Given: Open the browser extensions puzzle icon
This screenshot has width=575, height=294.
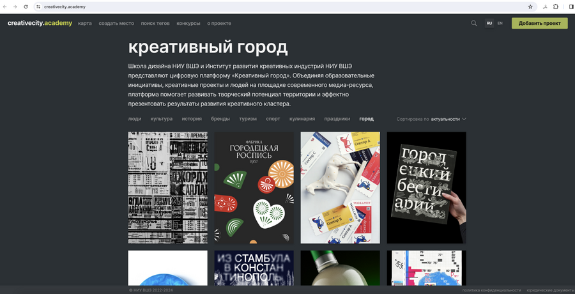Looking at the screenshot, I should coord(556,6).
